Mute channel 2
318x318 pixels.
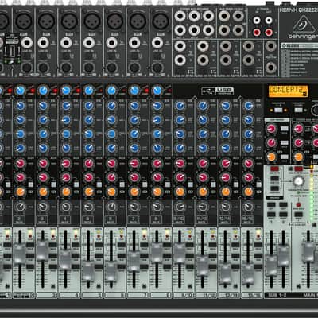(x=20, y=219)
